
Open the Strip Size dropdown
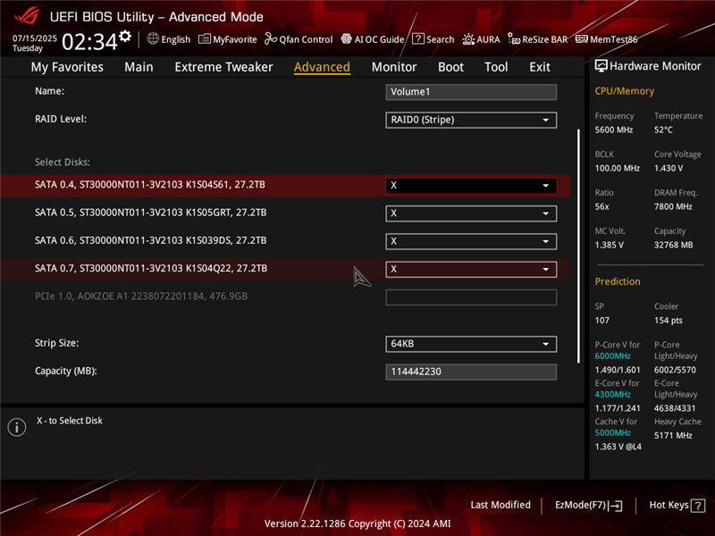[x=471, y=344]
